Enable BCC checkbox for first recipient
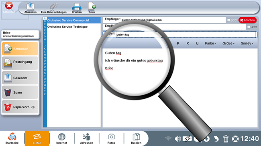Screen dimensions: 261x146 pyautogui.click(x=229, y=20)
